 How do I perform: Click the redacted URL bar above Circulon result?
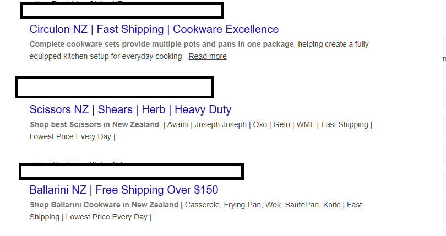point(122,10)
